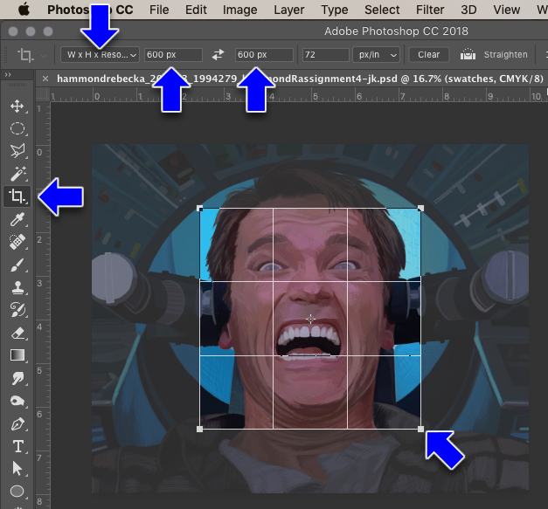
Task: Select the Horizontal Type tool
Action: [x=17, y=446]
